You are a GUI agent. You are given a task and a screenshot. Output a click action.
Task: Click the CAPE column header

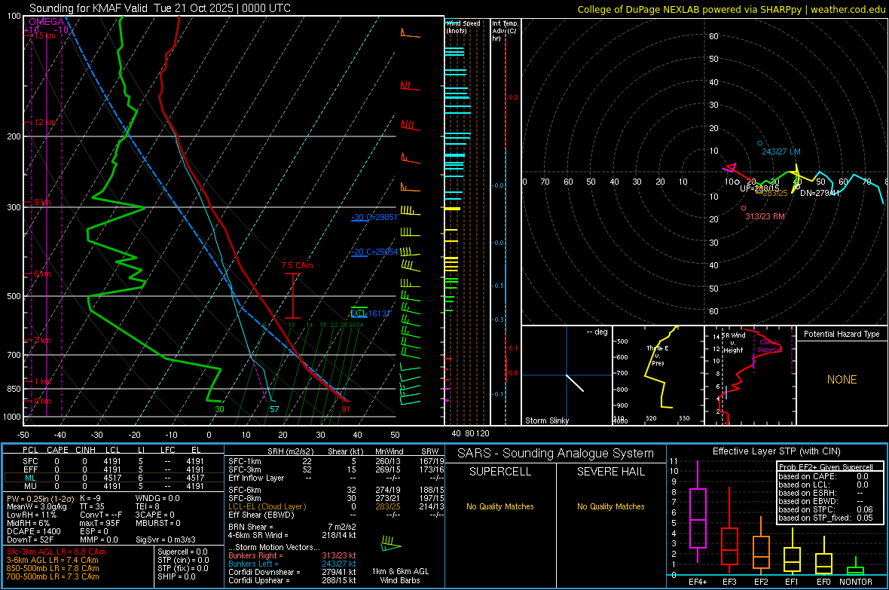[57, 450]
